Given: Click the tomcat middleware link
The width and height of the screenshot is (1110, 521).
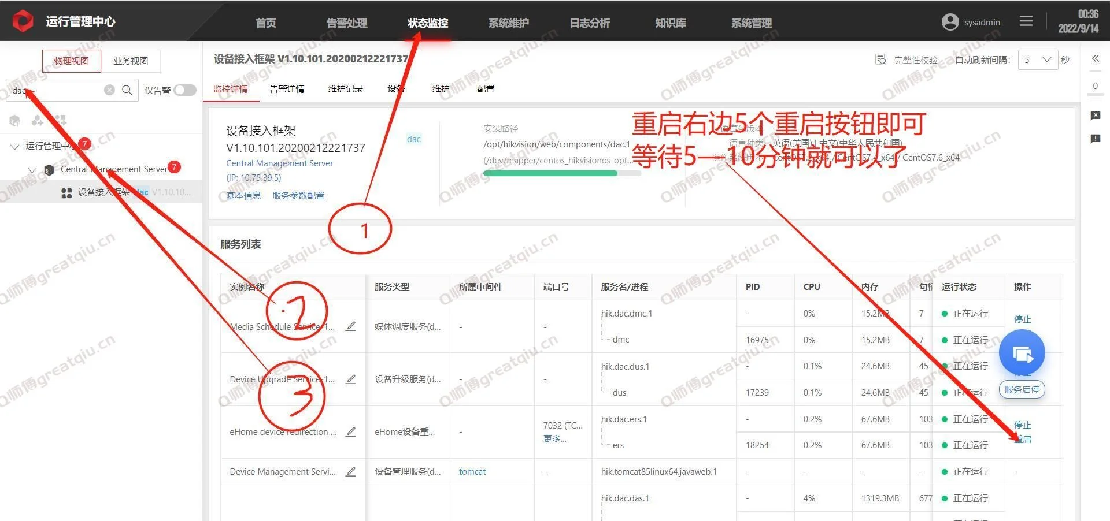Looking at the screenshot, I should 472,472.
